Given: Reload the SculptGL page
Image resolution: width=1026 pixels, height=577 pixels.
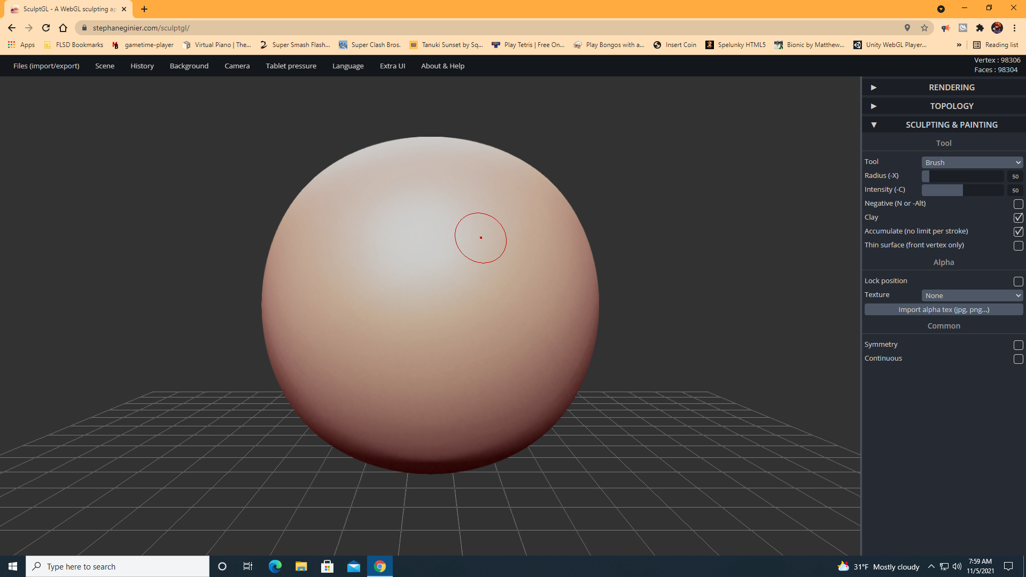Looking at the screenshot, I should [46, 28].
